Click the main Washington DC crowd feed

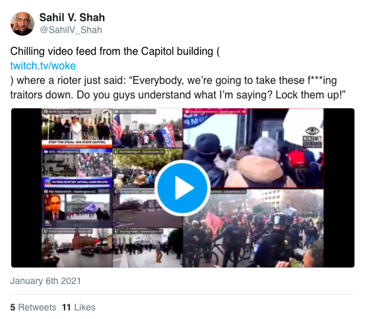[x=253, y=148]
